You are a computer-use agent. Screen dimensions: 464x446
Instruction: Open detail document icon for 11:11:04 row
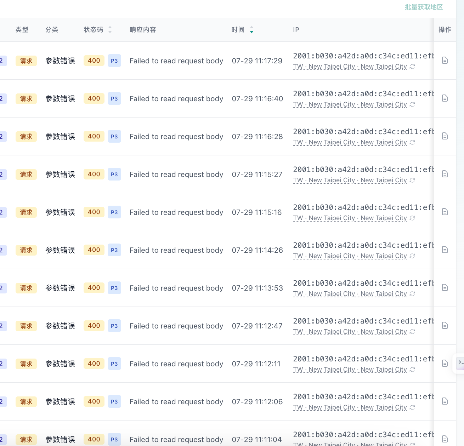tap(445, 439)
